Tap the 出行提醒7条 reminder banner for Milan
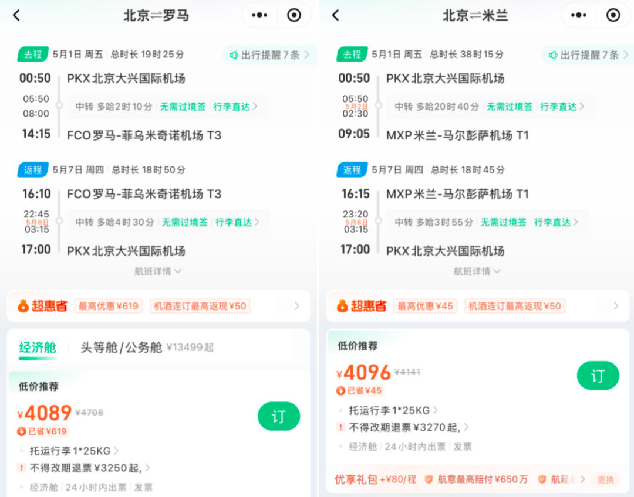Viewport: 634px width, 497px height. (x=590, y=54)
